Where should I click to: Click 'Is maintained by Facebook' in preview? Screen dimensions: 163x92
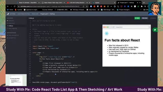tap(119, 51)
